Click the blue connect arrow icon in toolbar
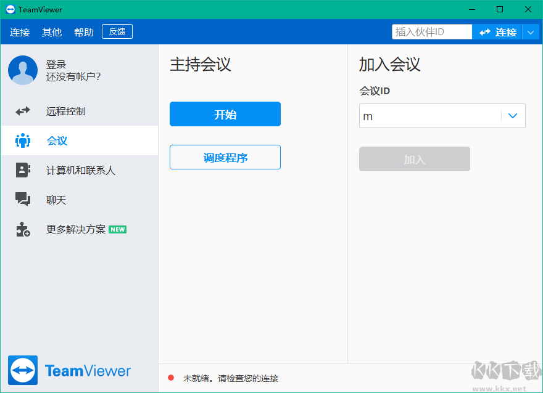The image size is (543, 393). pos(484,31)
